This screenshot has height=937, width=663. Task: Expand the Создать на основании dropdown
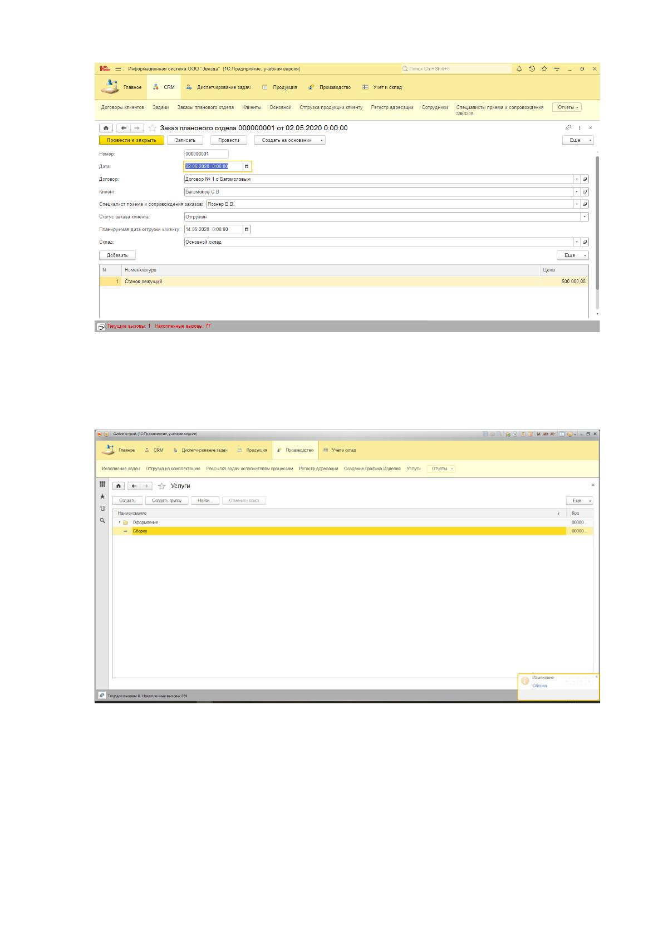pyautogui.click(x=322, y=140)
